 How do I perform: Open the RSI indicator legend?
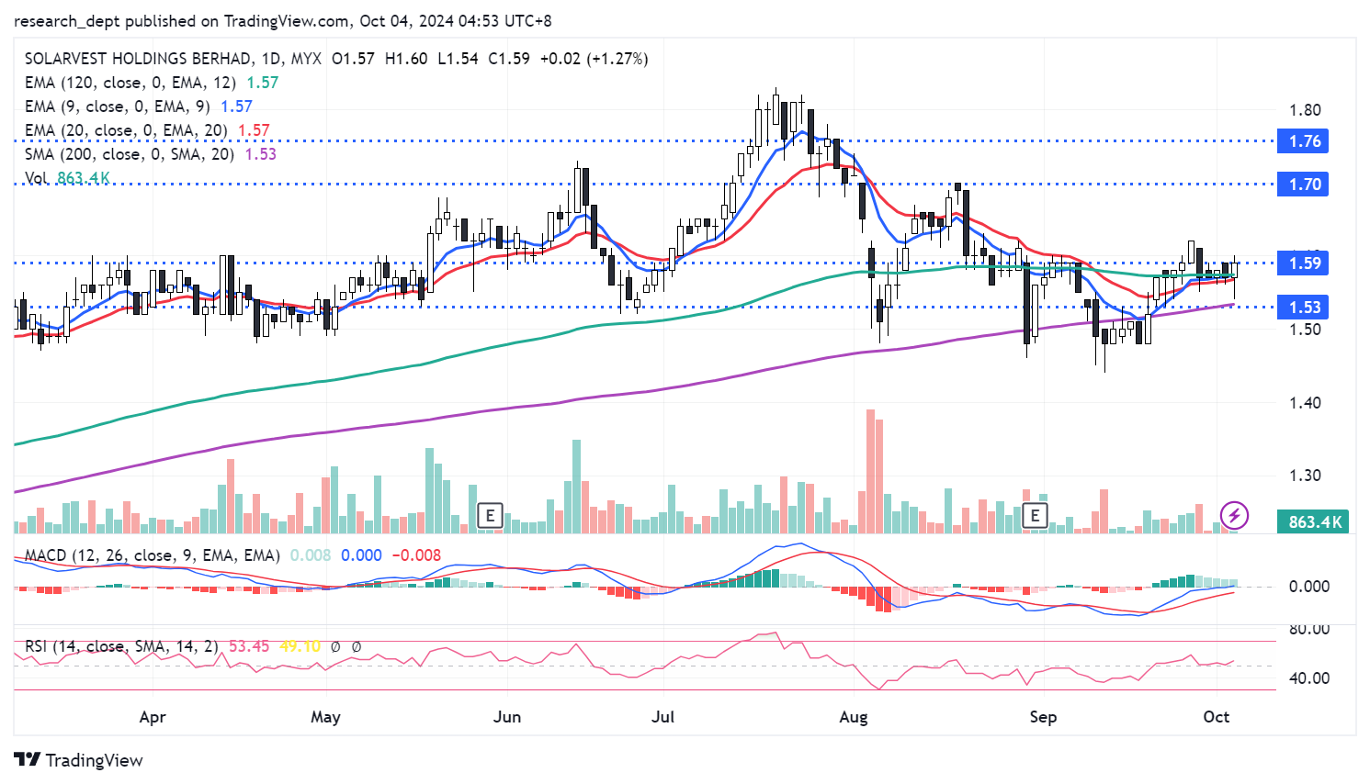[121, 646]
